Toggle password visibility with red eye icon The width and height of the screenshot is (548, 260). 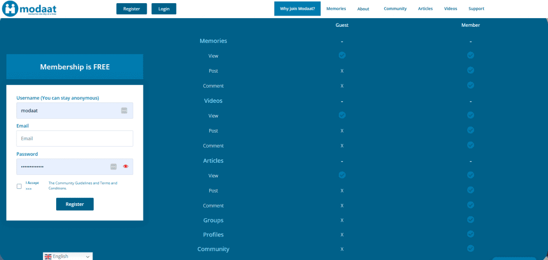(126, 166)
